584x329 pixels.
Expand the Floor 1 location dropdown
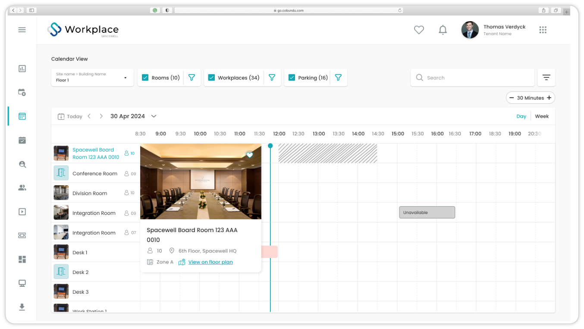(92, 78)
